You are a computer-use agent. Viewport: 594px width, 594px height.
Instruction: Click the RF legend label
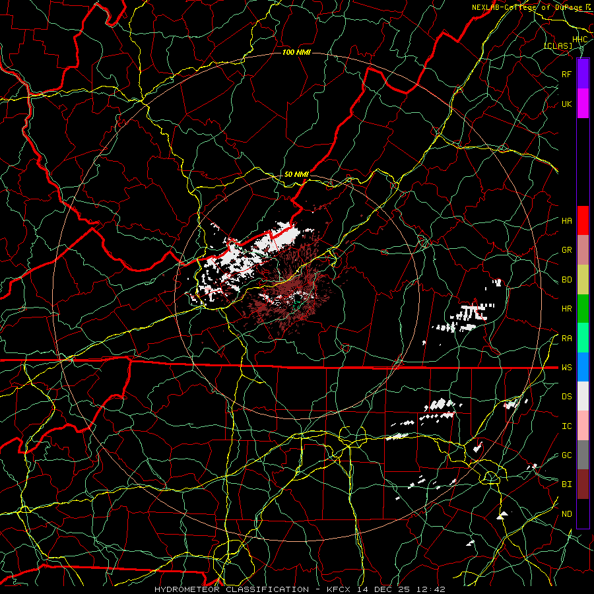click(x=567, y=74)
